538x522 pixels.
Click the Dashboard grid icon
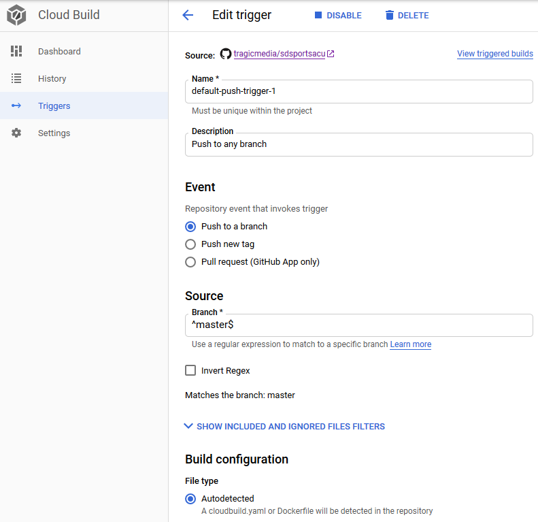click(16, 51)
